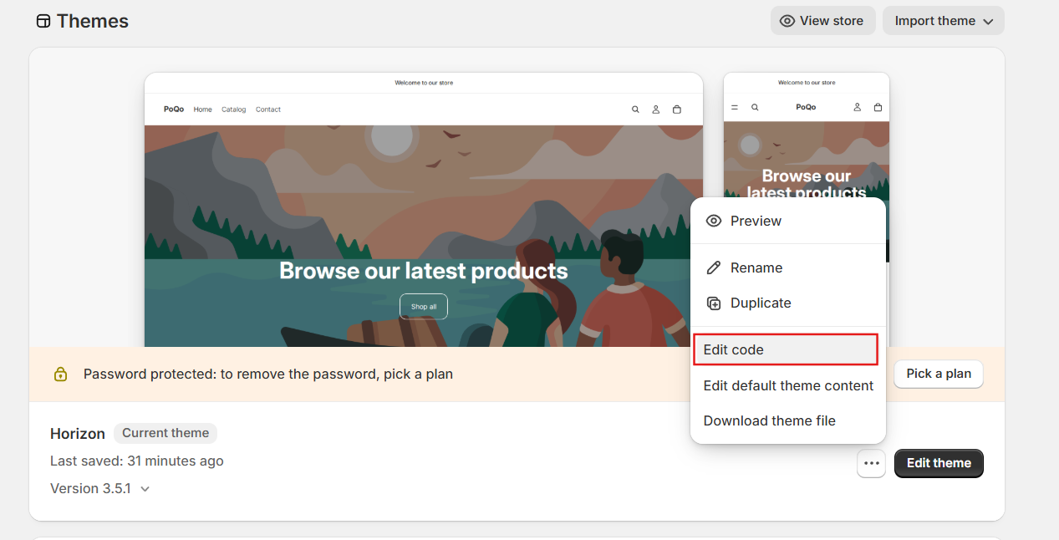This screenshot has height=540, width=1059.
Task: Click the desktop theme preview thumbnail
Action: [424, 210]
